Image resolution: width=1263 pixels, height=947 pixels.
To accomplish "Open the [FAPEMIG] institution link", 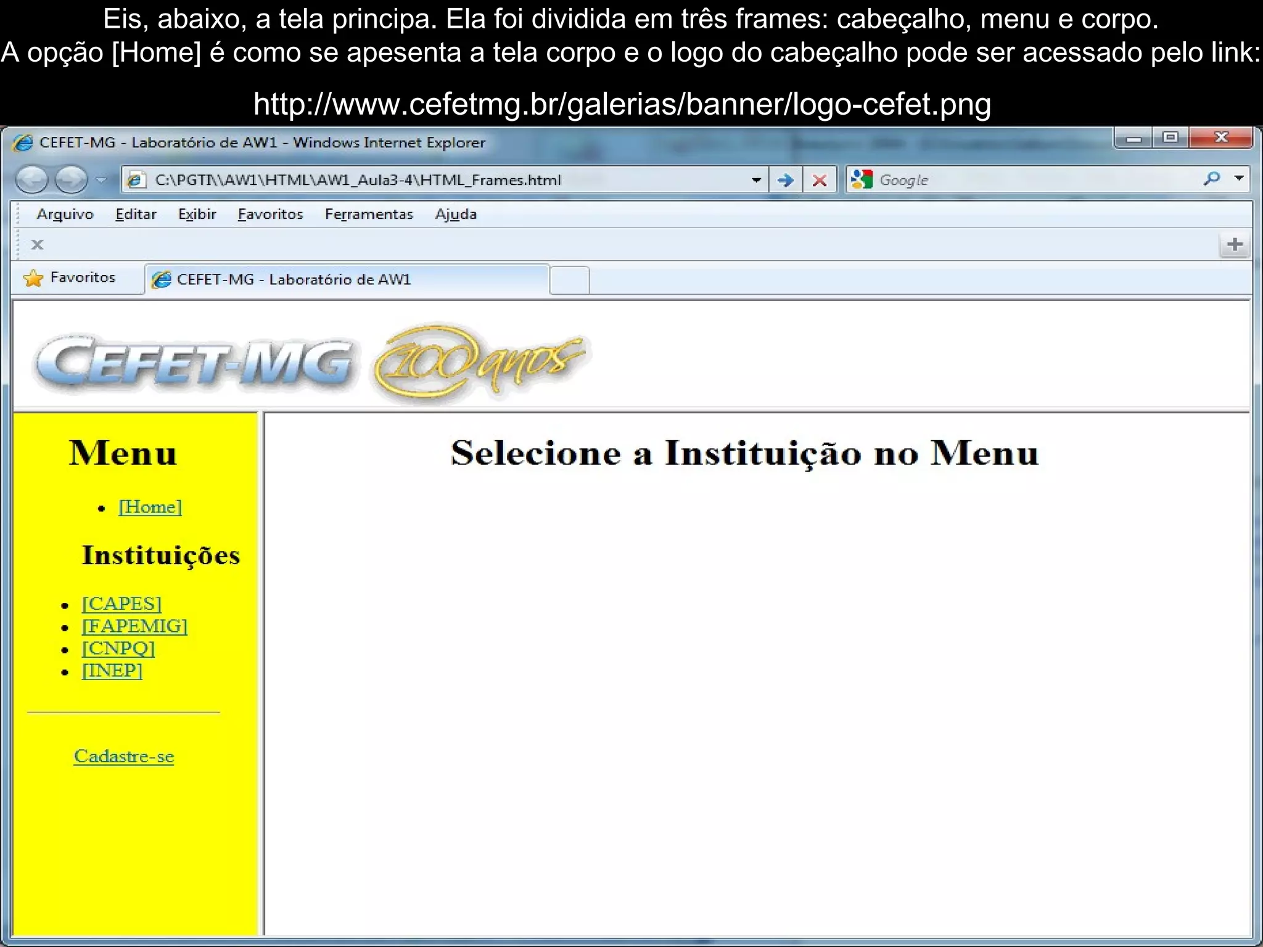I will [x=134, y=626].
